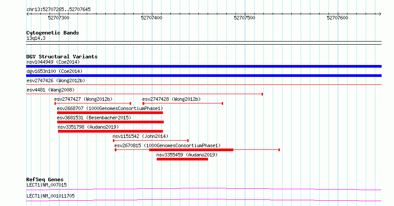This screenshot has width=394, height=206.
Task: Select the thin red line under esv4481
Action: 144,94
